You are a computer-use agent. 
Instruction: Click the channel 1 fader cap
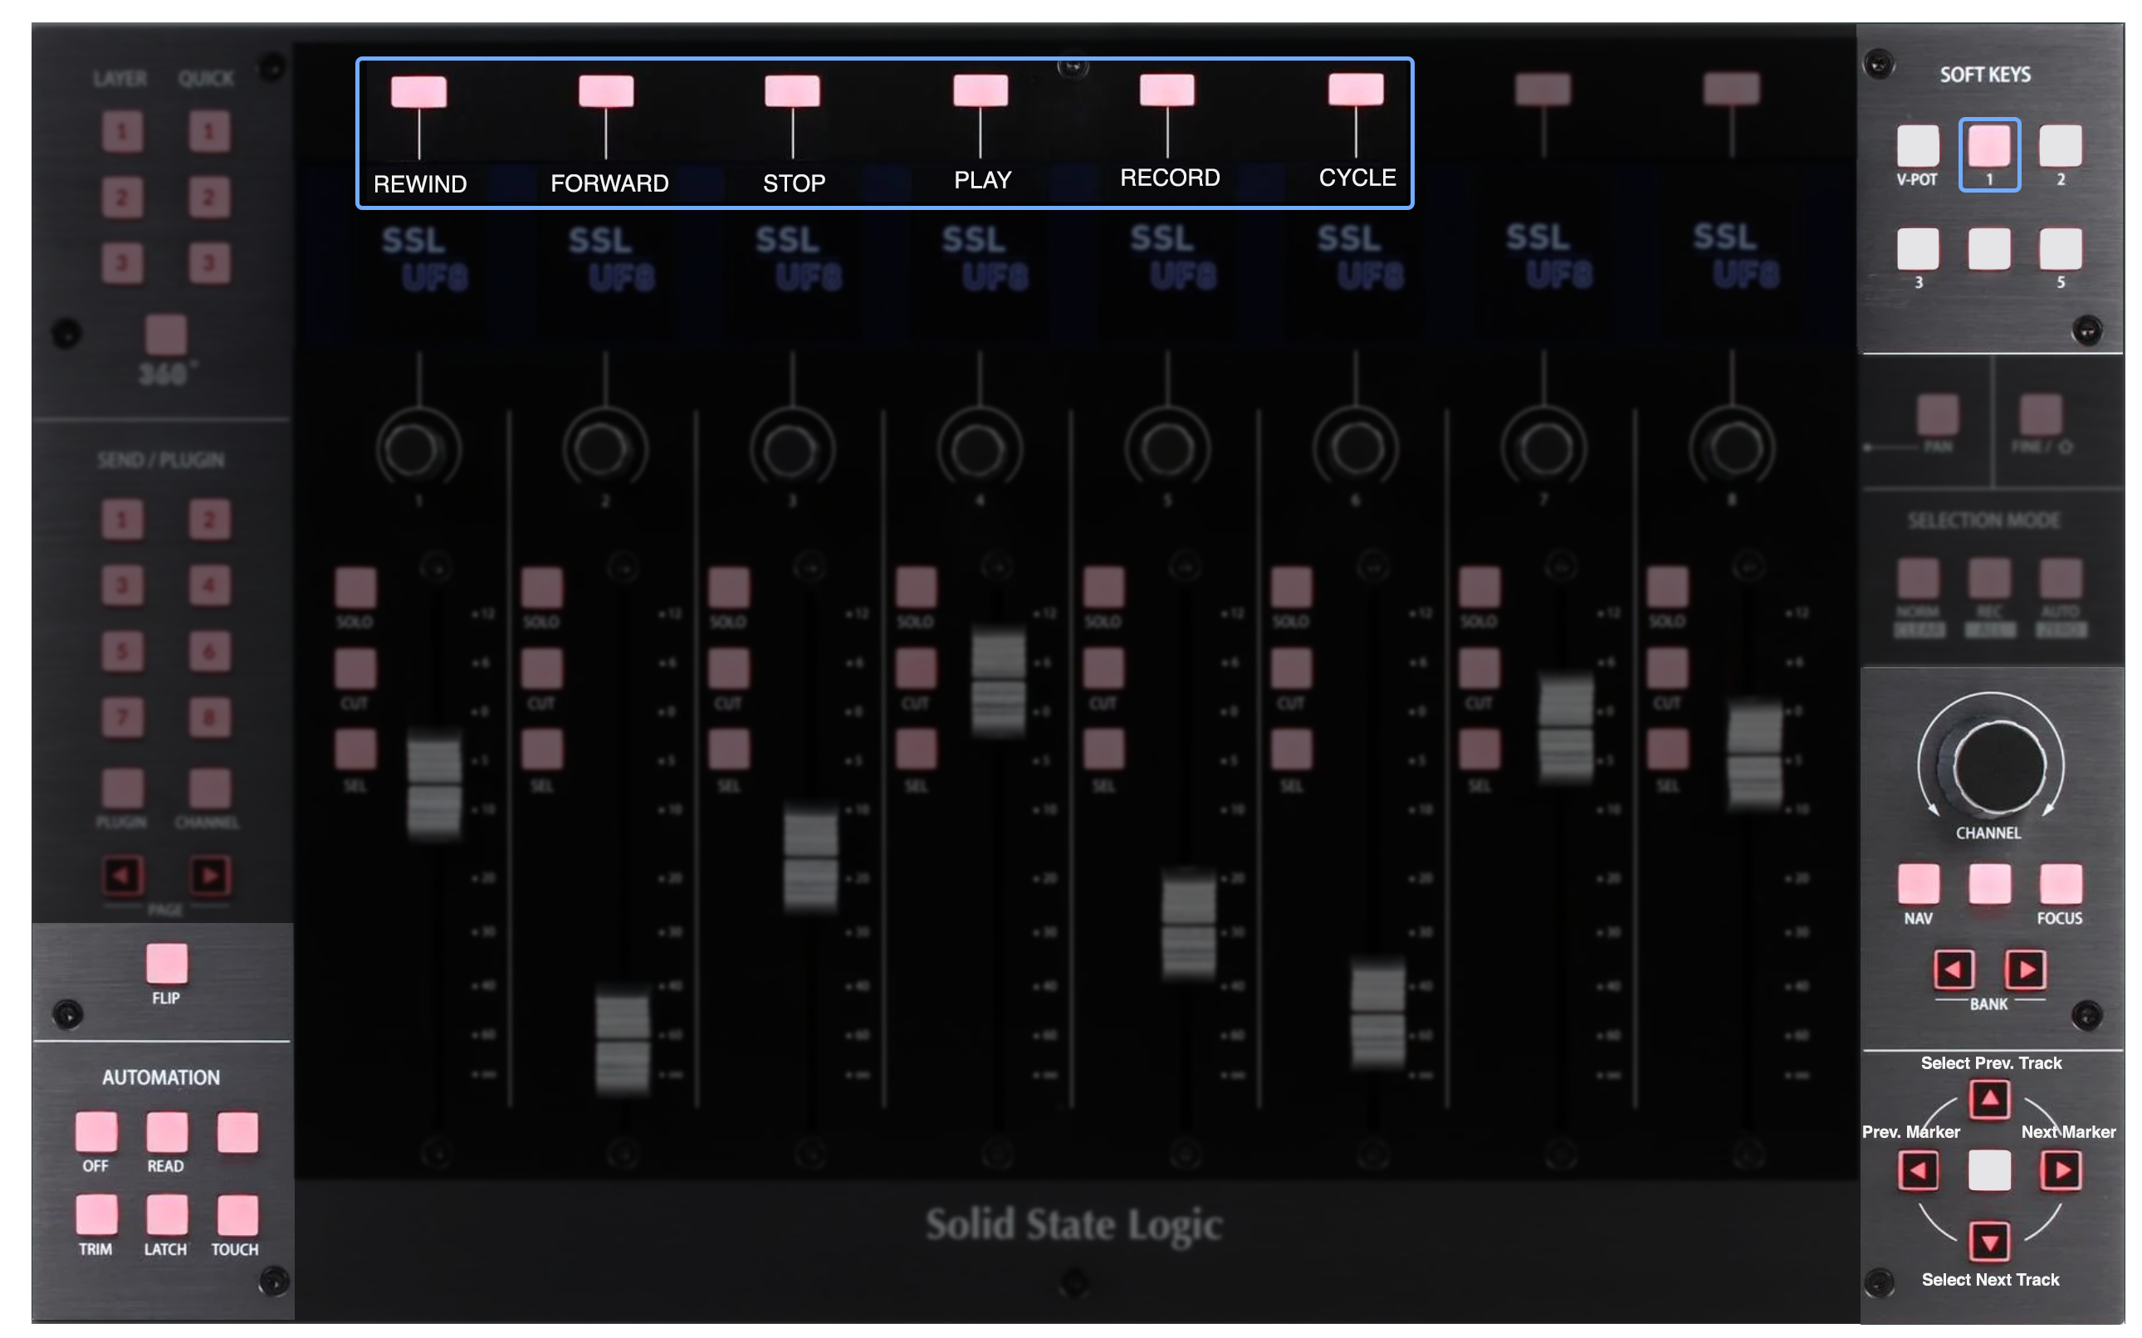433,785
